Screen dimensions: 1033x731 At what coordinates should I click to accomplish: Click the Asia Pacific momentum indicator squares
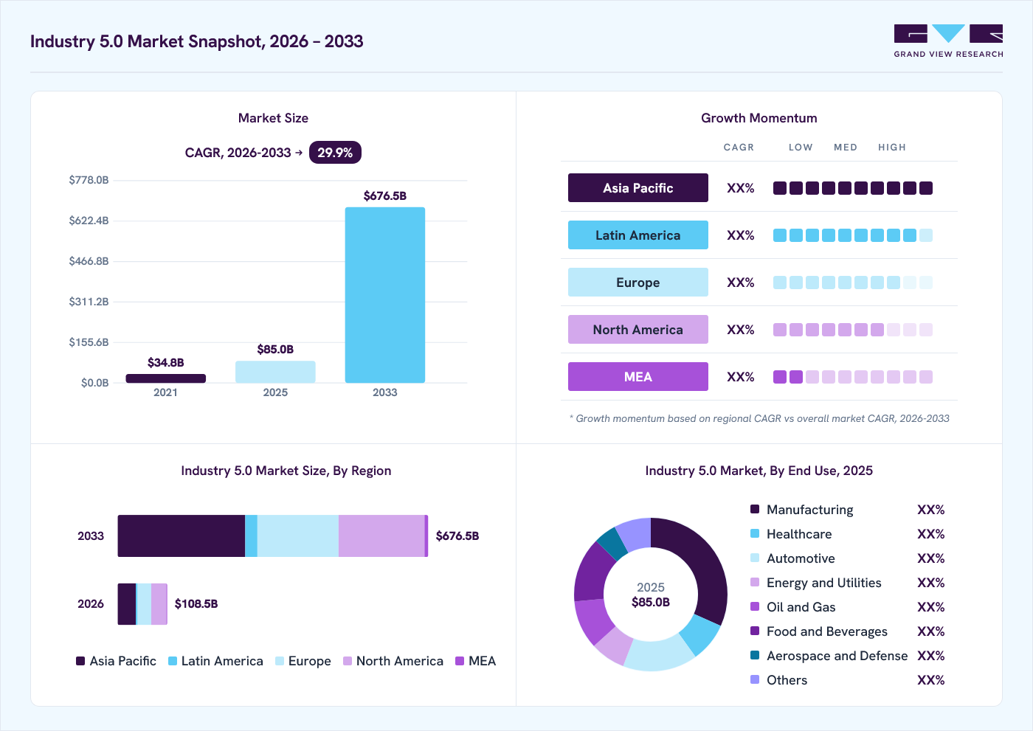tap(853, 188)
